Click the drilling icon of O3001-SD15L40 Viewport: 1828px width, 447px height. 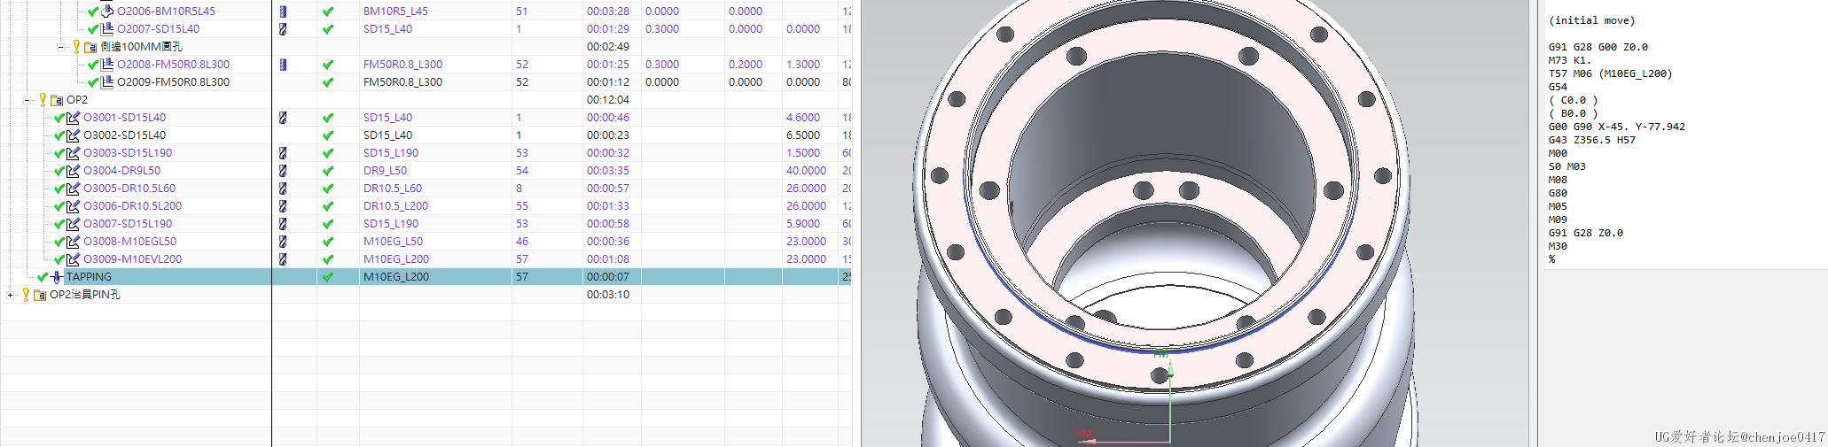[74, 118]
